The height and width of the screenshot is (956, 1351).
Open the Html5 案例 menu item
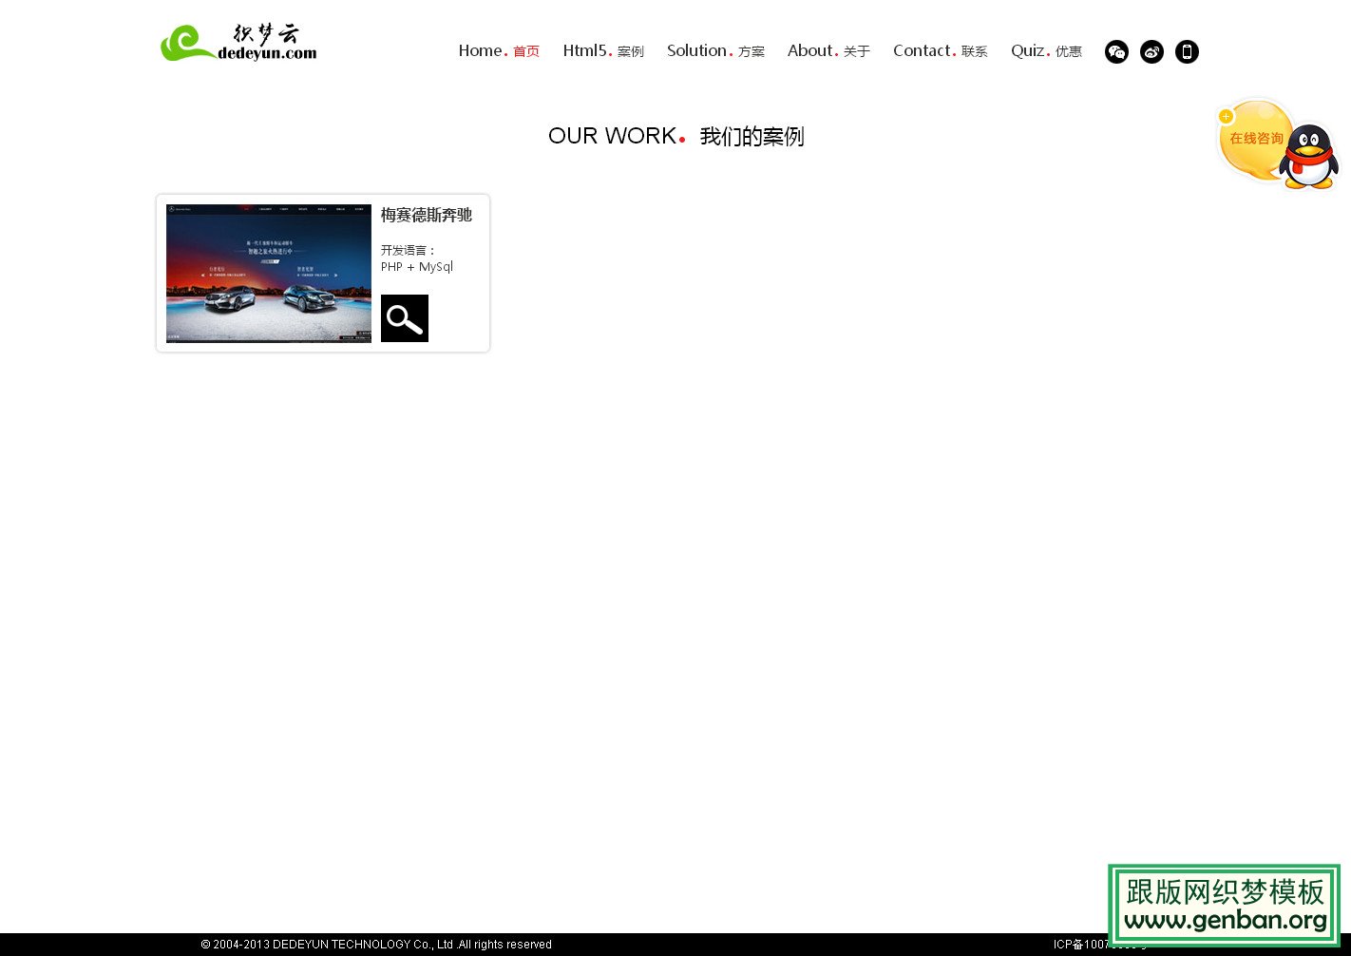tap(603, 51)
